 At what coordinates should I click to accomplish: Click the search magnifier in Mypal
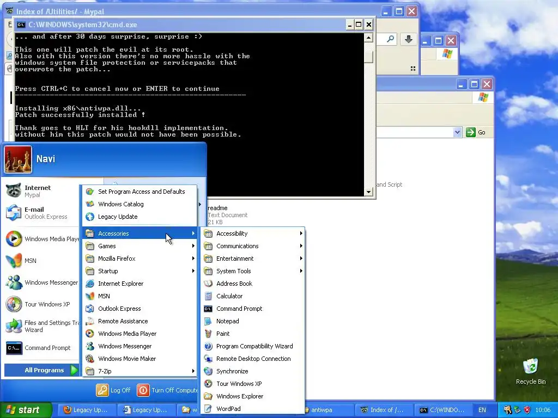390,39
